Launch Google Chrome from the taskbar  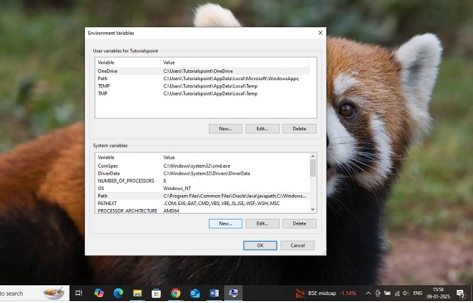tap(175, 292)
